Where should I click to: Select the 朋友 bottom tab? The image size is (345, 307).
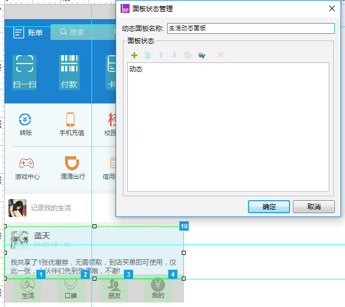coord(114,289)
